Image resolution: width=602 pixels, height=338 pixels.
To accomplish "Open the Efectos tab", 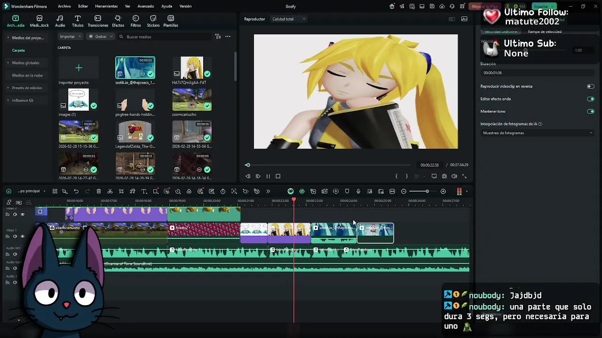I will pos(118,21).
